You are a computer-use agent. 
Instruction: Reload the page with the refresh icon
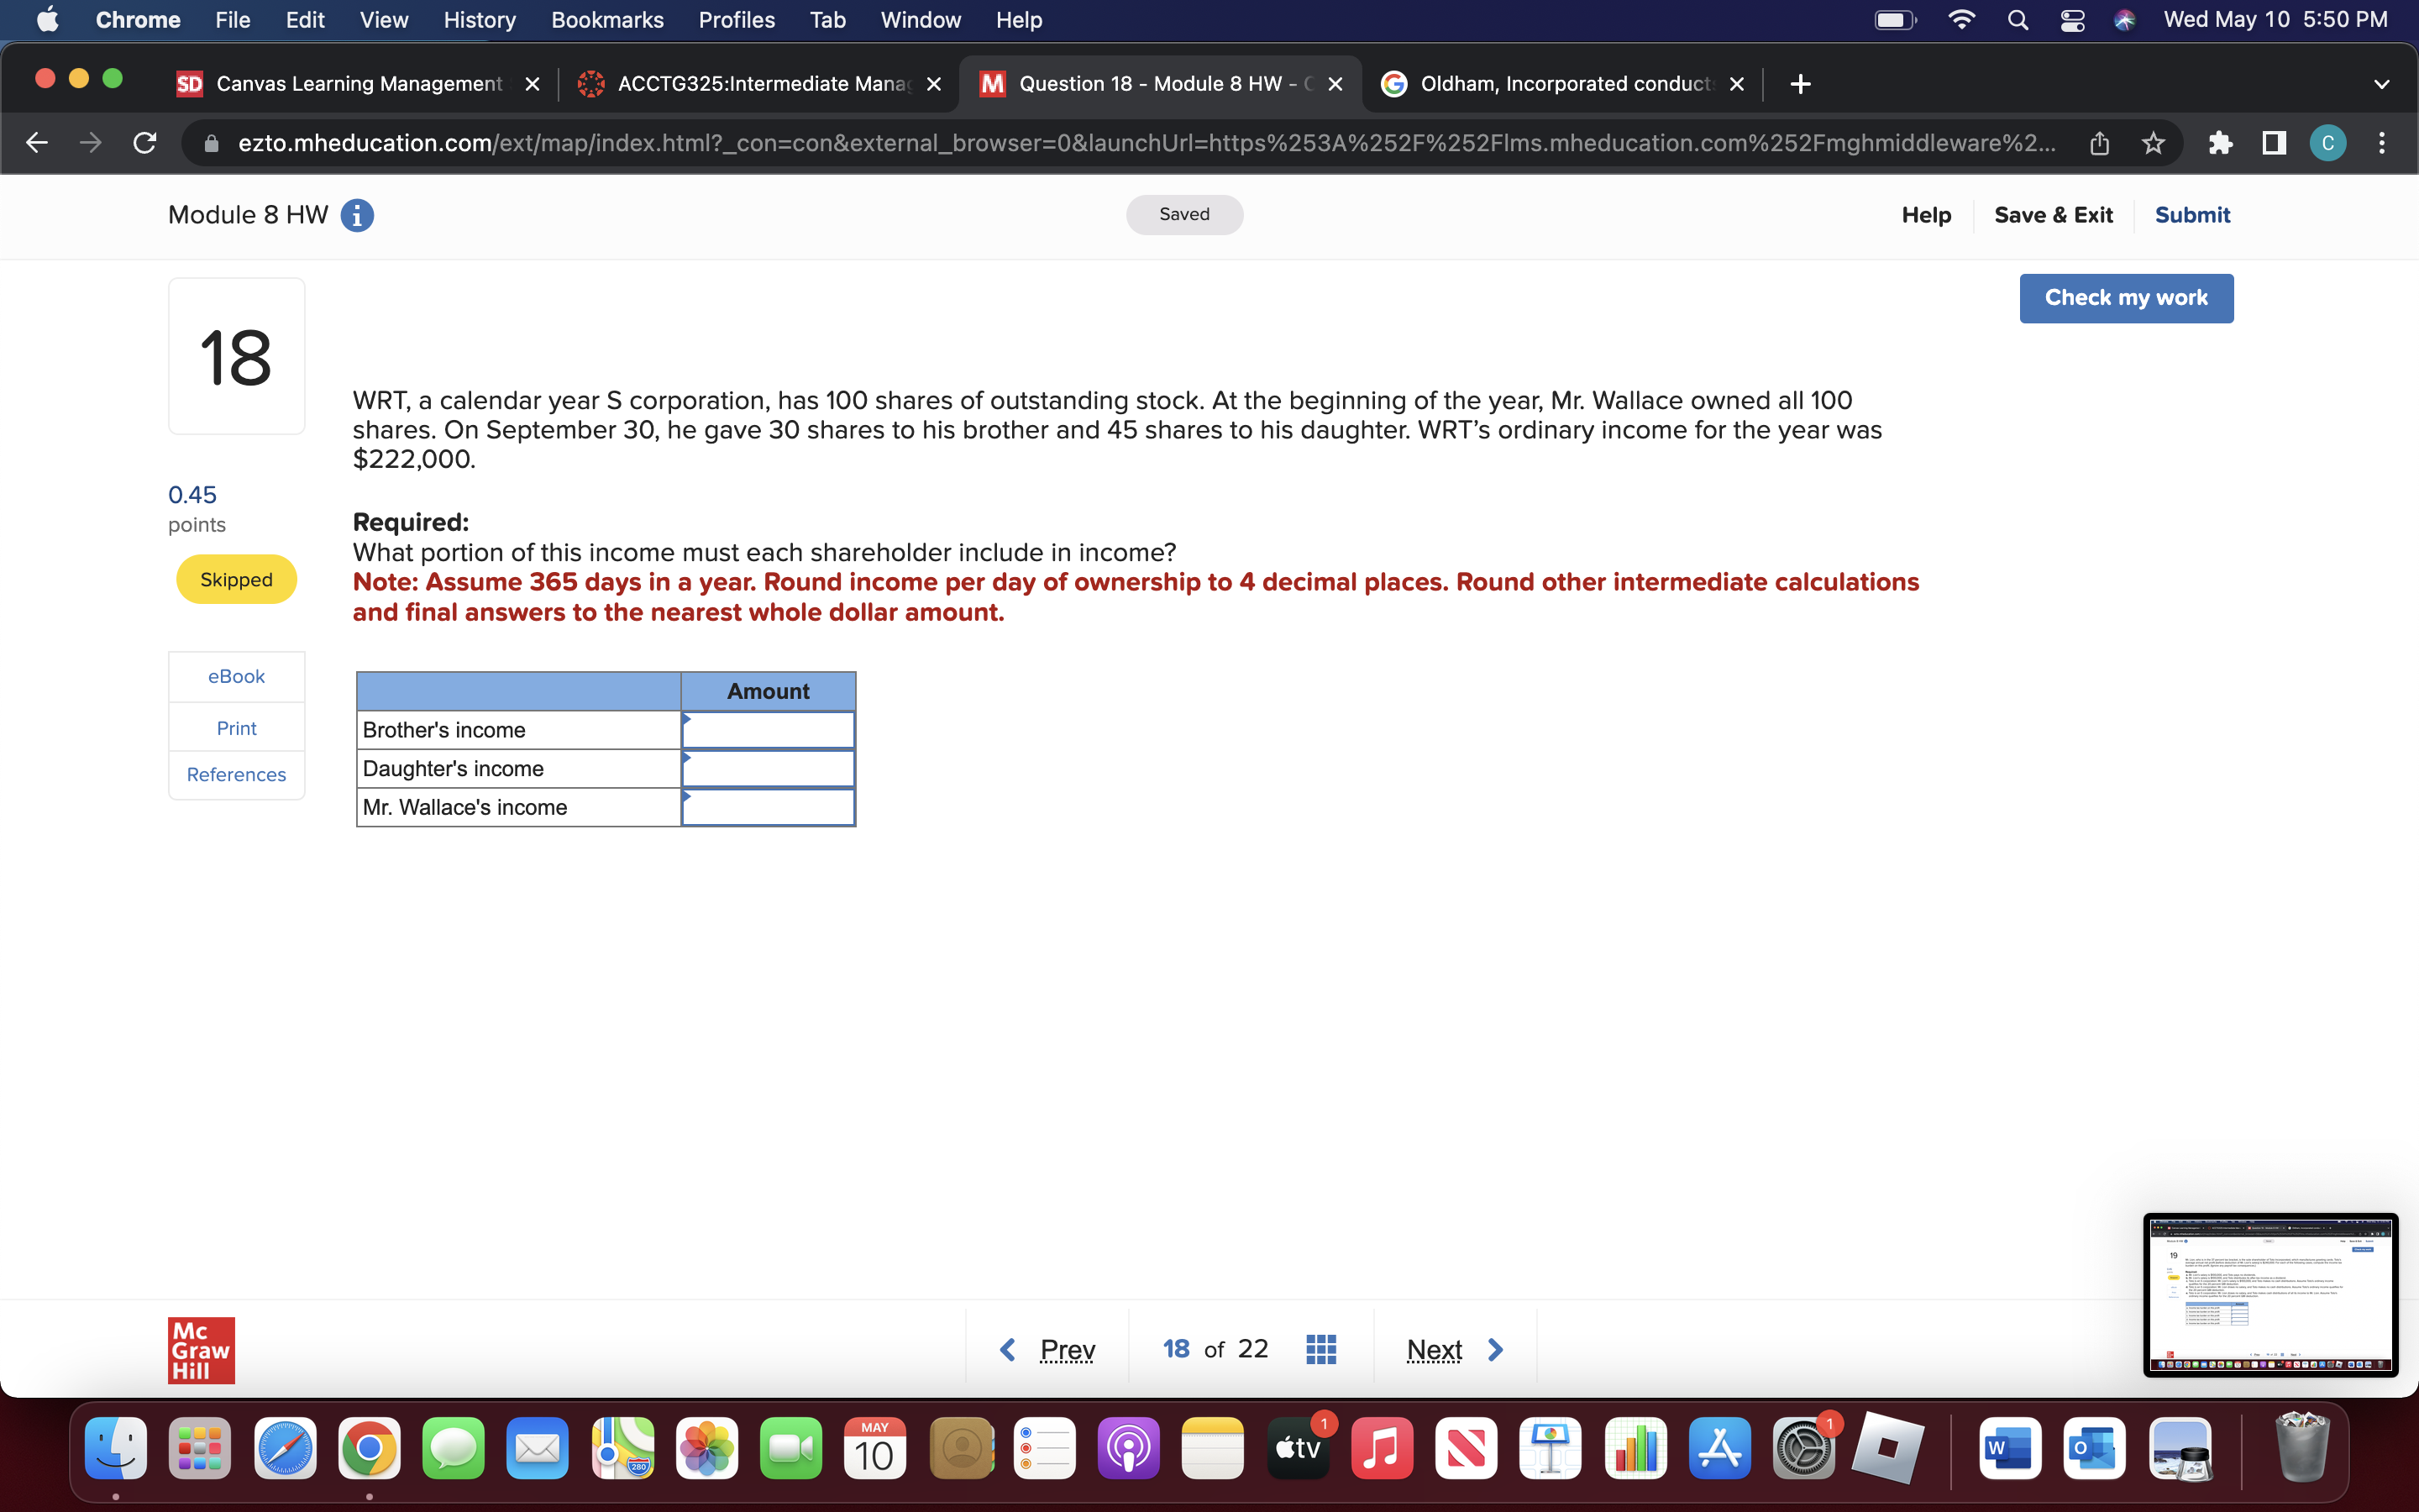[144, 143]
